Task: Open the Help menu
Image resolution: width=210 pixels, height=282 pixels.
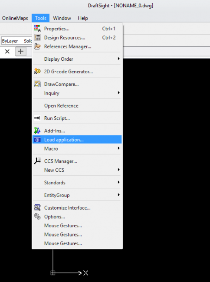Action: coord(83,18)
